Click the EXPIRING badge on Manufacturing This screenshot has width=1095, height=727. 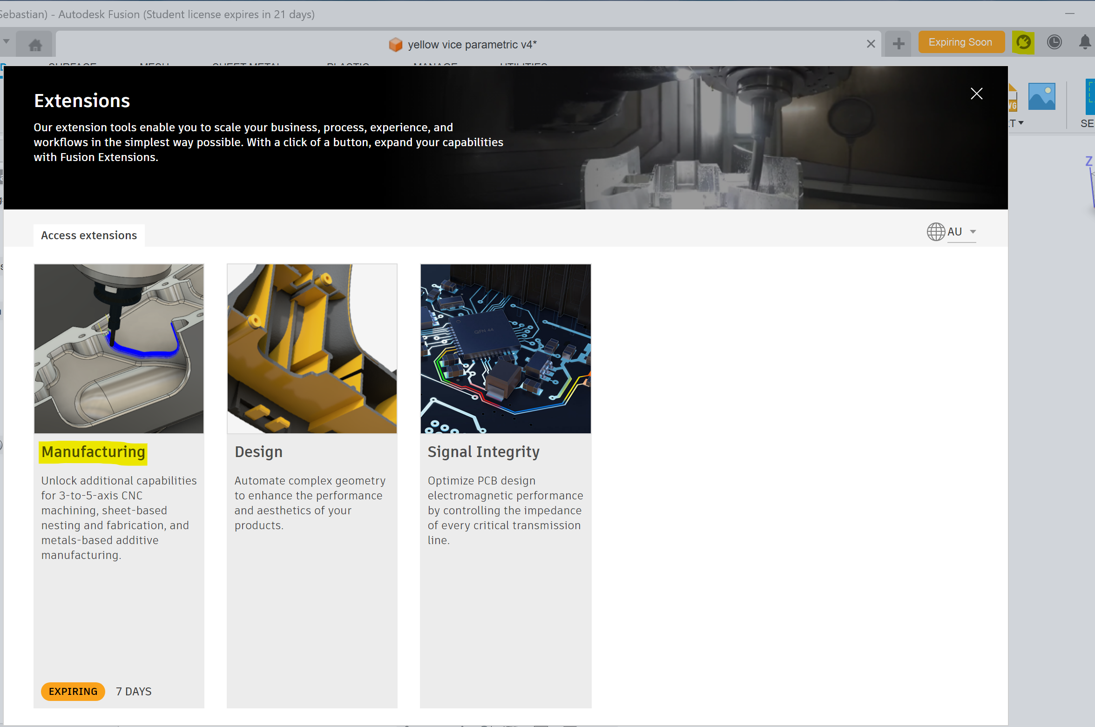point(73,691)
